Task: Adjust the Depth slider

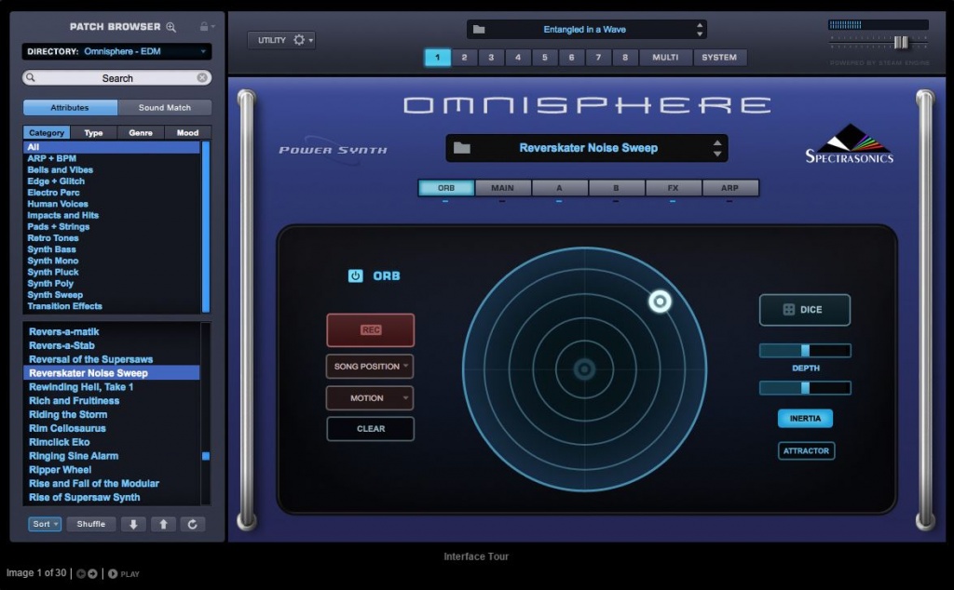Action: (805, 351)
